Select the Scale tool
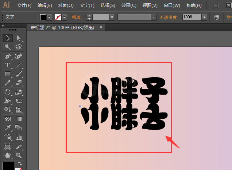This screenshot has height=170, width=232. coord(19,92)
